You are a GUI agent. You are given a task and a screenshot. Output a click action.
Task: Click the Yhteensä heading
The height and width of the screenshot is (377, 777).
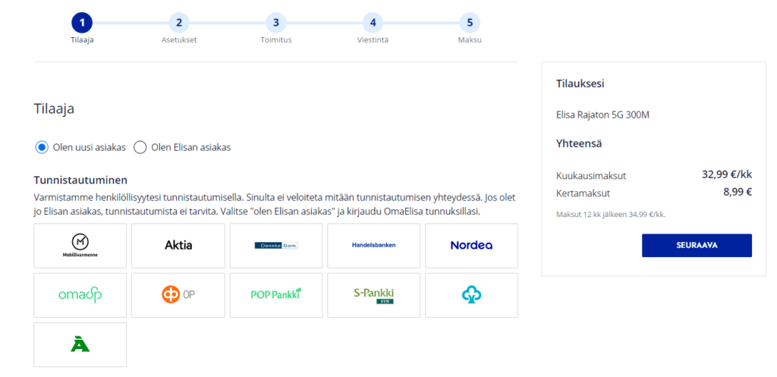point(579,144)
